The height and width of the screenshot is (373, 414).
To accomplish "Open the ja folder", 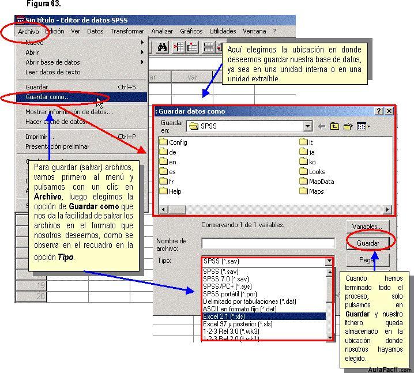I will click(x=307, y=152).
